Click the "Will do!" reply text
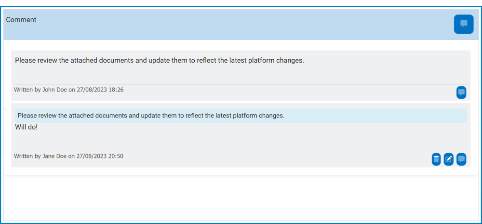Screen dimensions: 482x224 point(26,127)
